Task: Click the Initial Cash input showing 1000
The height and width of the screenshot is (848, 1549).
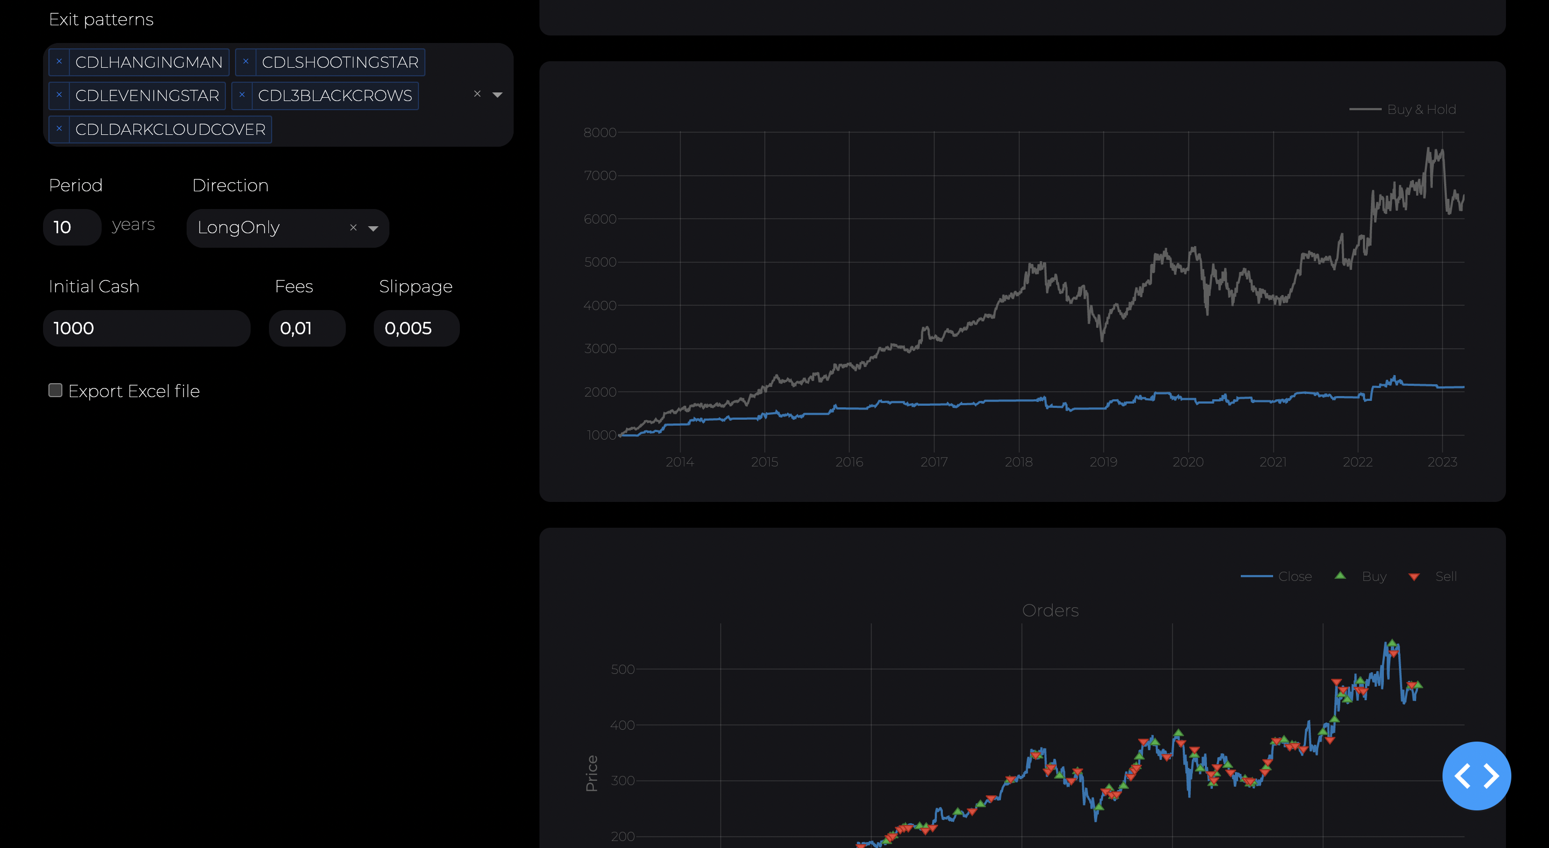Action: (146, 328)
